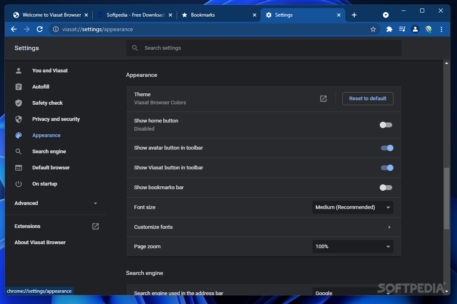The image size is (457, 304).
Task: Open Search engine settings section
Action: tap(49, 152)
